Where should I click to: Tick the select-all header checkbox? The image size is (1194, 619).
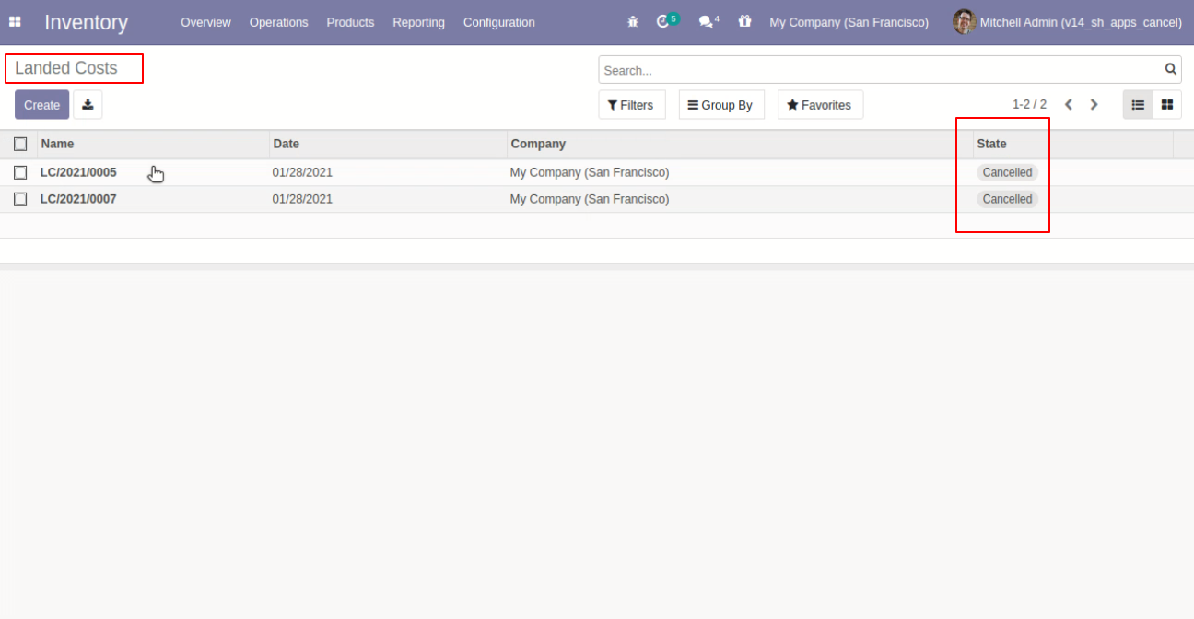tap(20, 144)
